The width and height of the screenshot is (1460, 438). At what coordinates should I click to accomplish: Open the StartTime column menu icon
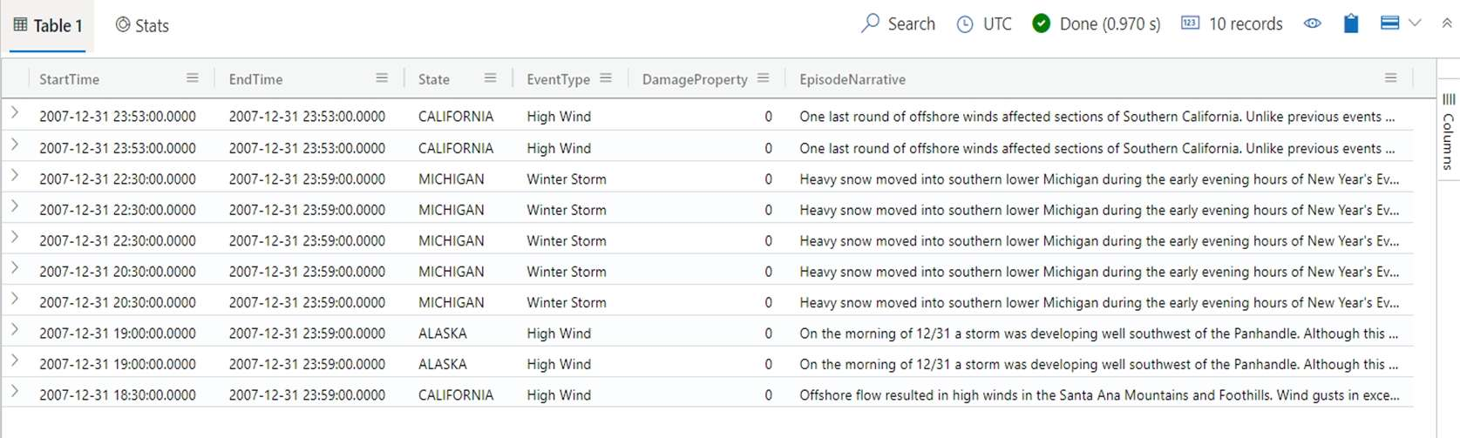pyautogui.click(x=193, y=78)
